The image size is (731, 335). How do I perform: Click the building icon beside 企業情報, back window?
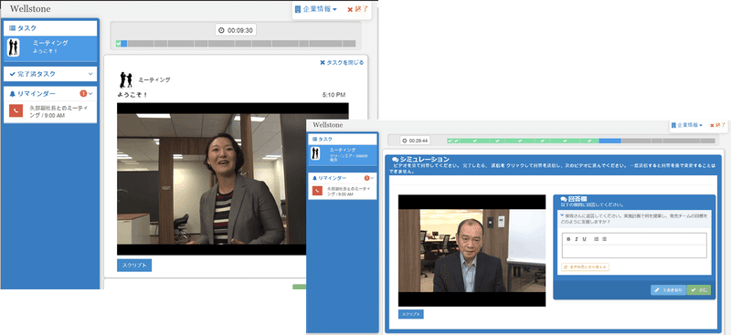pos(299,9)
